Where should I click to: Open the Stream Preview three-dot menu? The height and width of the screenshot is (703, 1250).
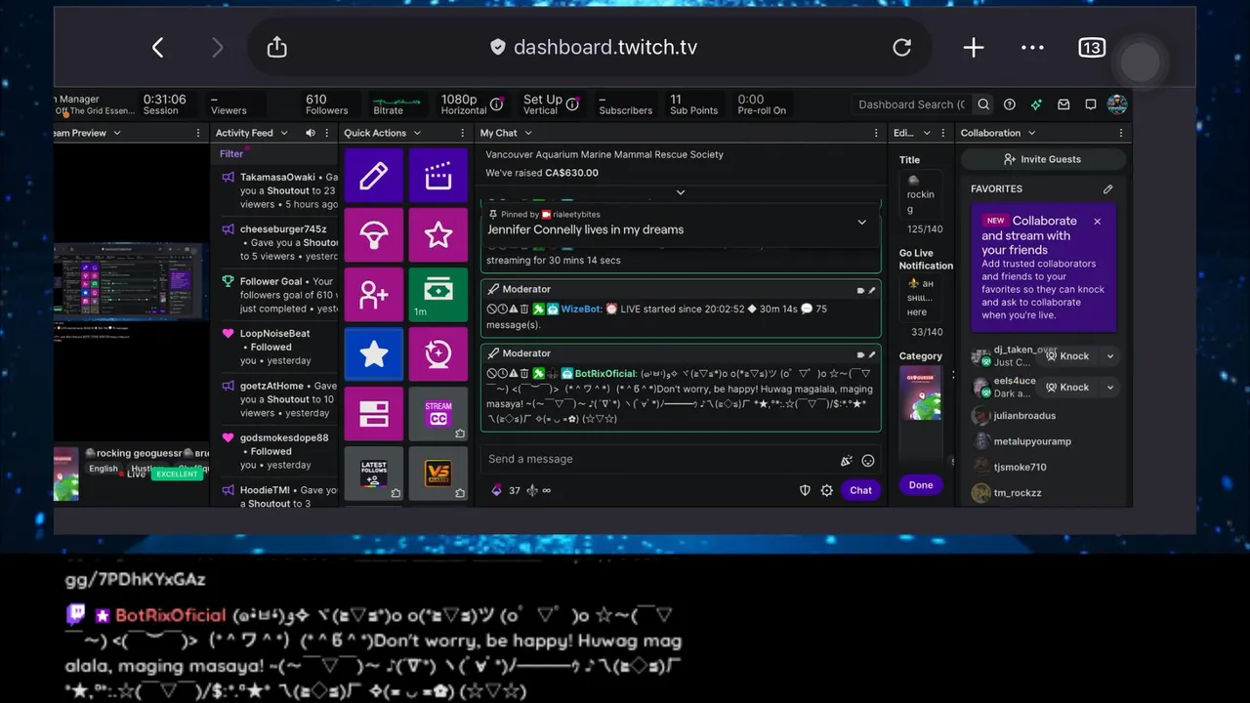(x=200, y=133)
